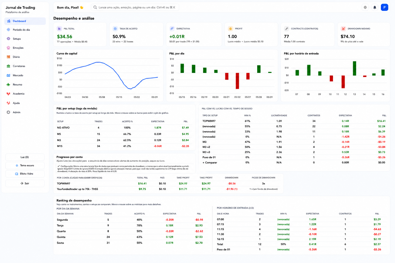This screenshot has width=395, height=263.
Task: Enable the Tema escuro button
Action: 25,165
